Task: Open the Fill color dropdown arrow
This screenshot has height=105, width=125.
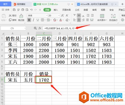Action: tap(57, 20)
